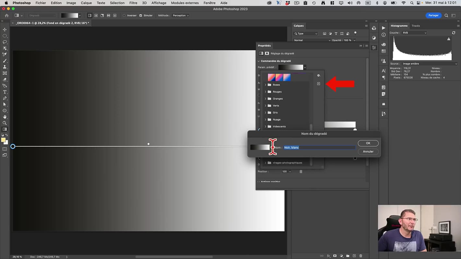
Task: Uncheck the Simuler checkbox
Action: pos(140,16)
